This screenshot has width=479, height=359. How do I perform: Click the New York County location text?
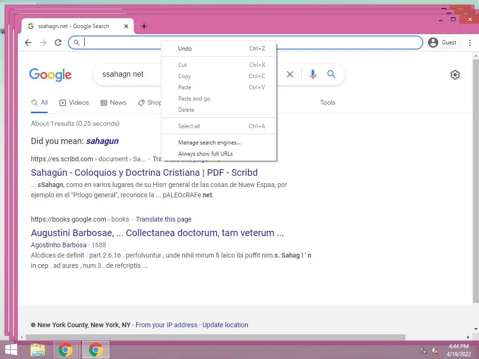84,325
